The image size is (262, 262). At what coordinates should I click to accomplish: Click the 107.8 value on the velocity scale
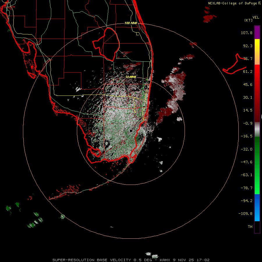click(x=247, y=33)
